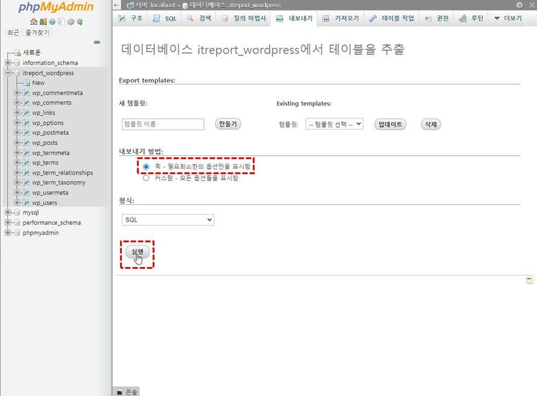Click the information_schema database icon
Screen dimensions: 537x396
click(17, 63)
